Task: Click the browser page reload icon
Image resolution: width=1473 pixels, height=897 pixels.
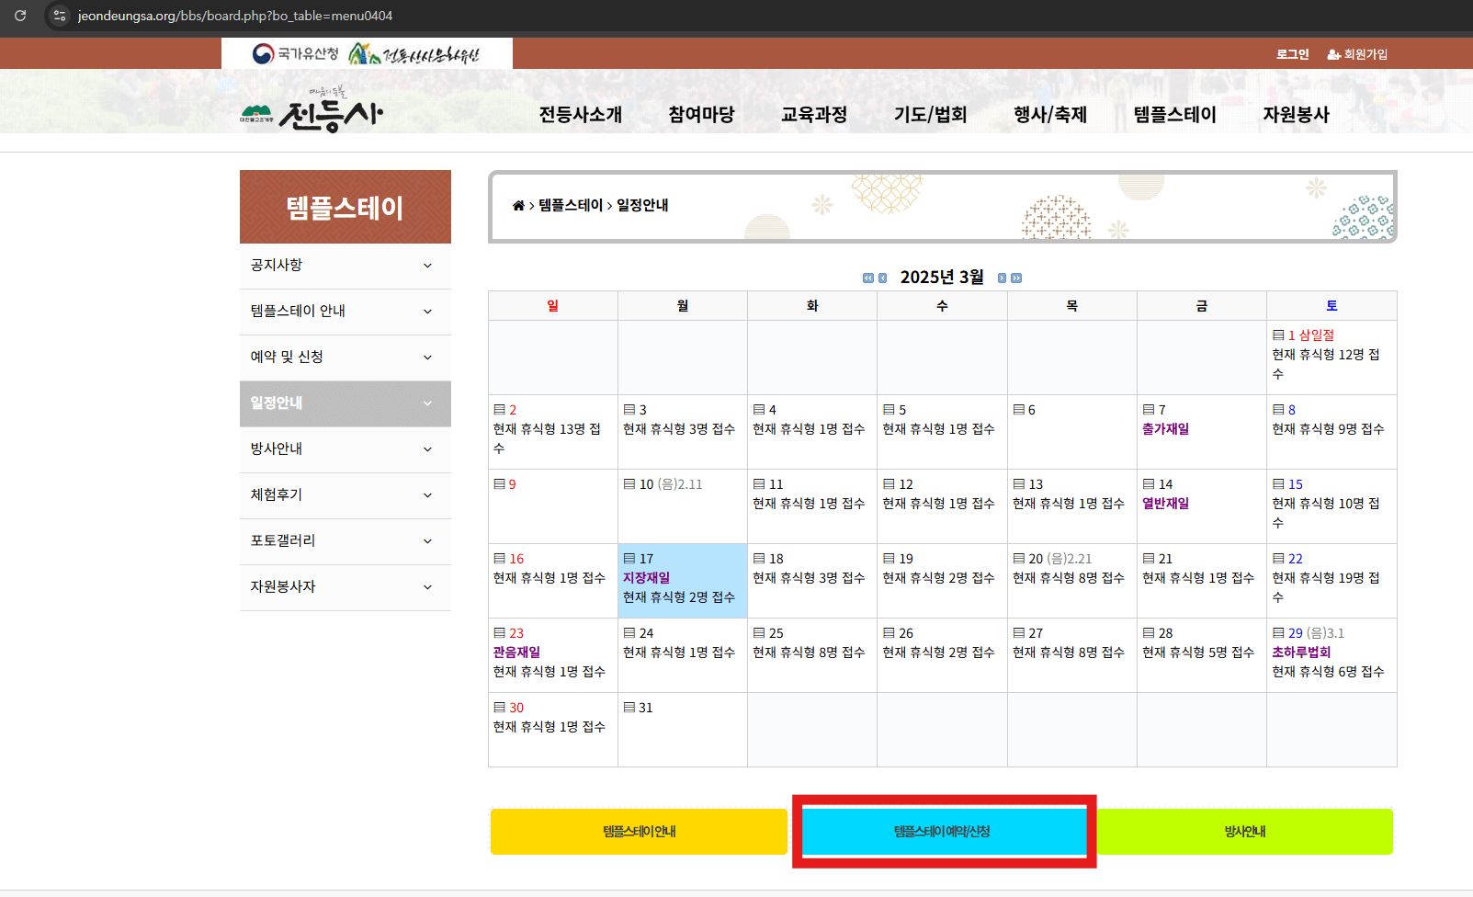Action: pos(19,16)
